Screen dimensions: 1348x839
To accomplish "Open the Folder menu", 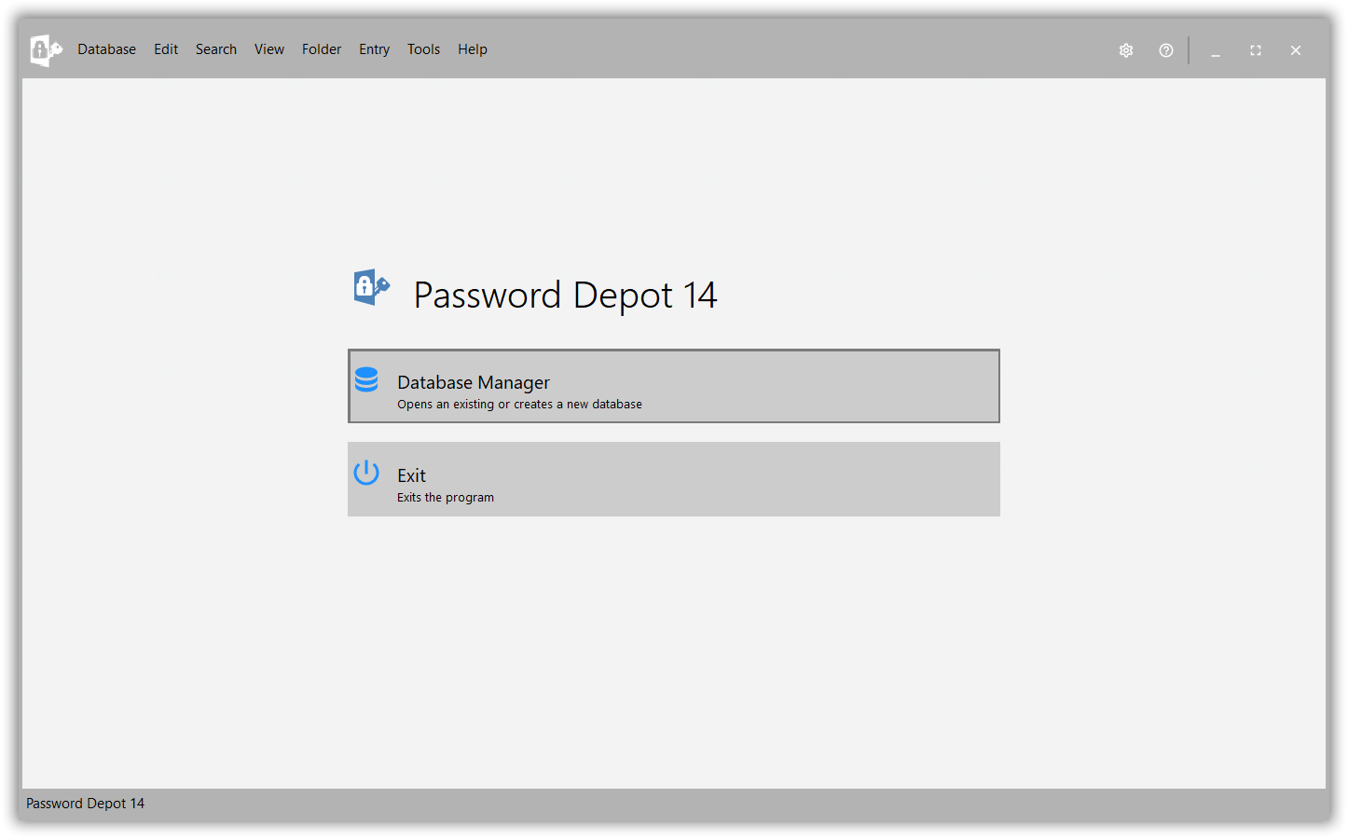I will coord(322,49).
